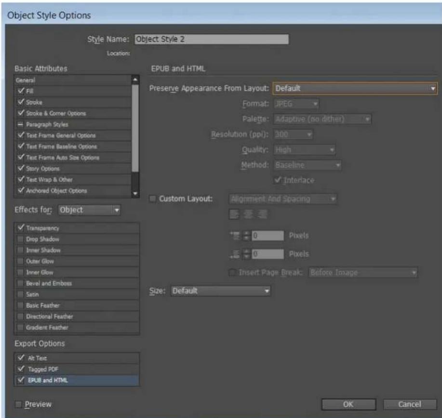This screenshot has width=442, height=418.
Task: Click the Cancel button
Action: [410, 405]
